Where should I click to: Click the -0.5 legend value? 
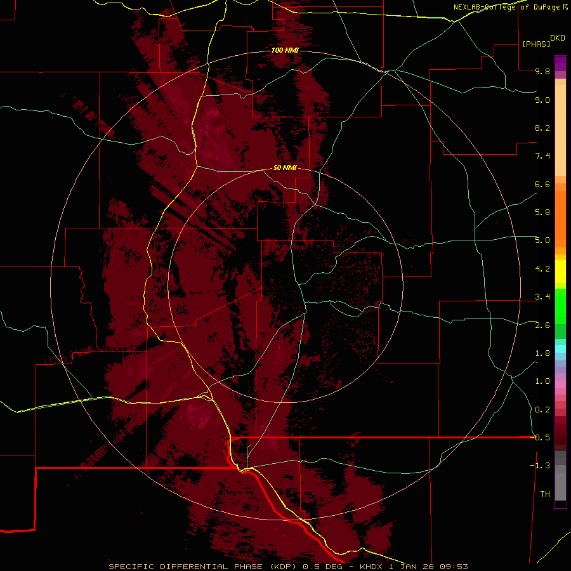click(540, 437)
